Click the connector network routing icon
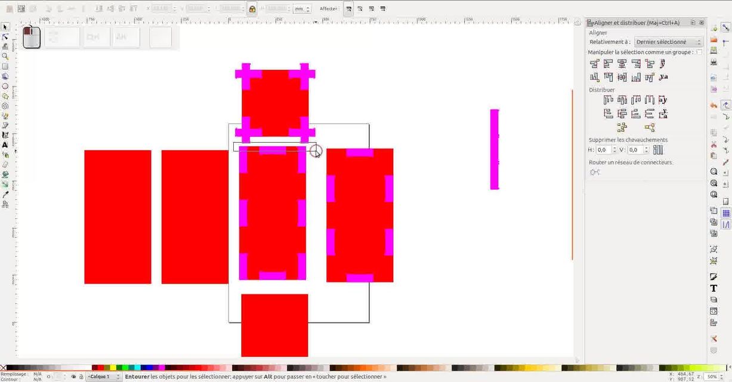Screen dimensions: 732x382 [595, 172]
